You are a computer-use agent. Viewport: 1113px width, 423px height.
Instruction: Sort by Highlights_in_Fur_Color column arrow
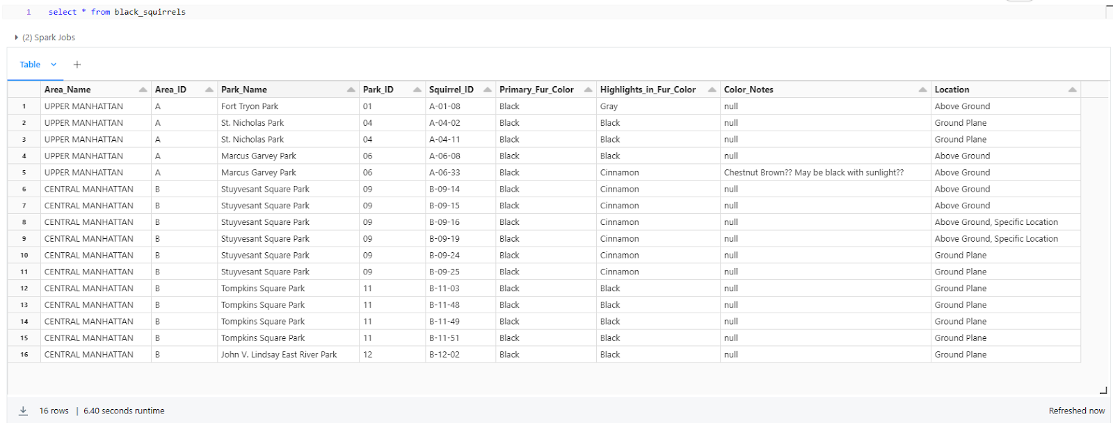pos(712,90)
